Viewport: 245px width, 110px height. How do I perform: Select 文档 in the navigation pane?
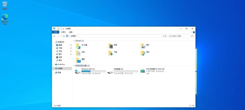(59, 51)
